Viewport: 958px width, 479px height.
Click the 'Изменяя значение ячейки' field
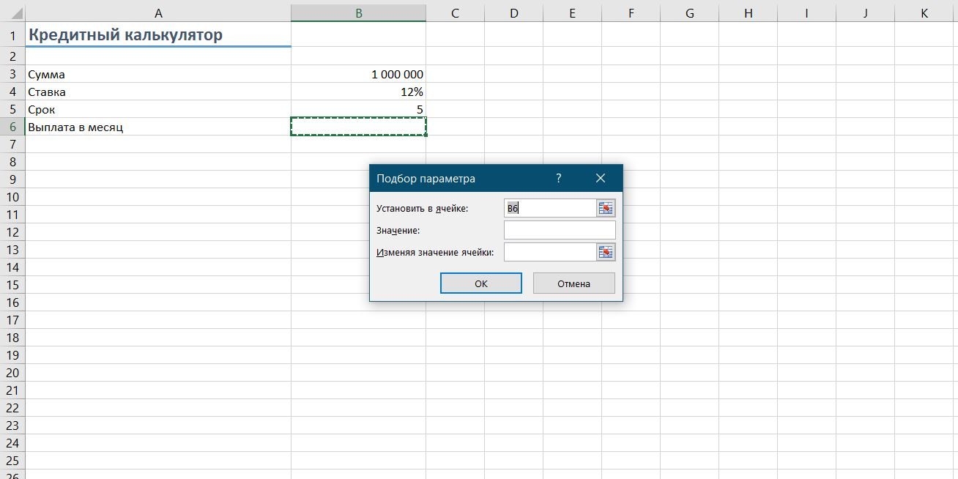point(550,253)
